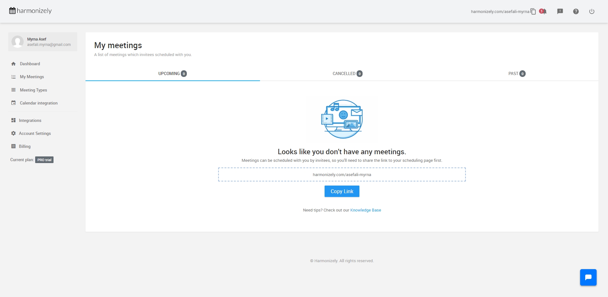Select the UPCOMING meetings tab
The image size is (608, 297).
[x=172, y=73]
